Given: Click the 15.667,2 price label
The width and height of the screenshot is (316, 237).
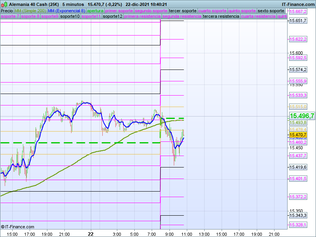Looking at the screenshot, I should (298, 11).
